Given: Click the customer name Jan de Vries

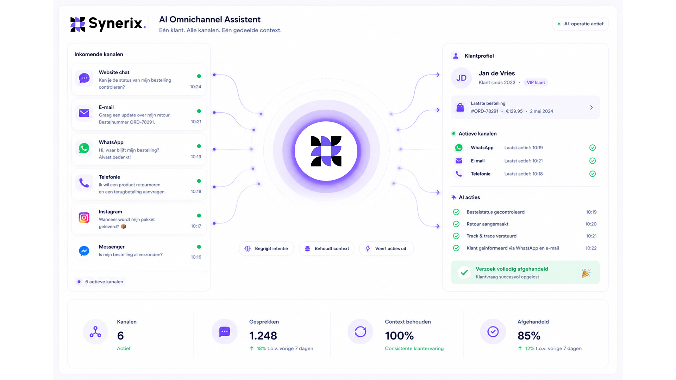Looking at the screenshot, I should pos(496,73).
